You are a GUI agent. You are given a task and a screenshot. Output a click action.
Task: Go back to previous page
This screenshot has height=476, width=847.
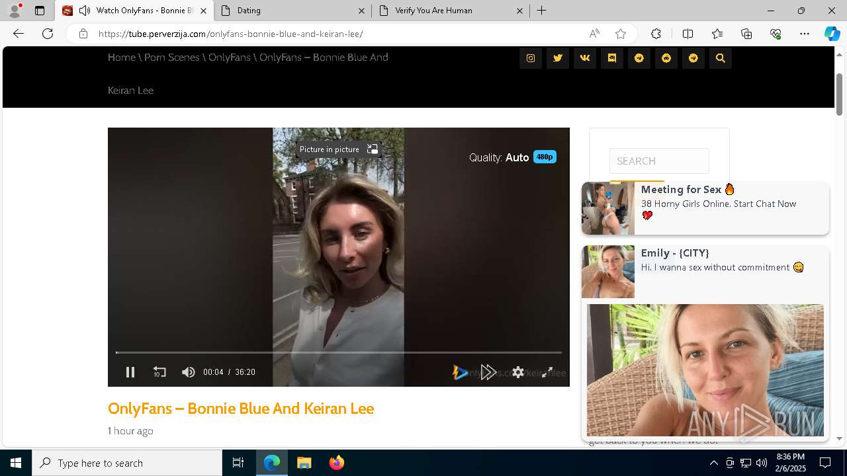coord(19,34)
